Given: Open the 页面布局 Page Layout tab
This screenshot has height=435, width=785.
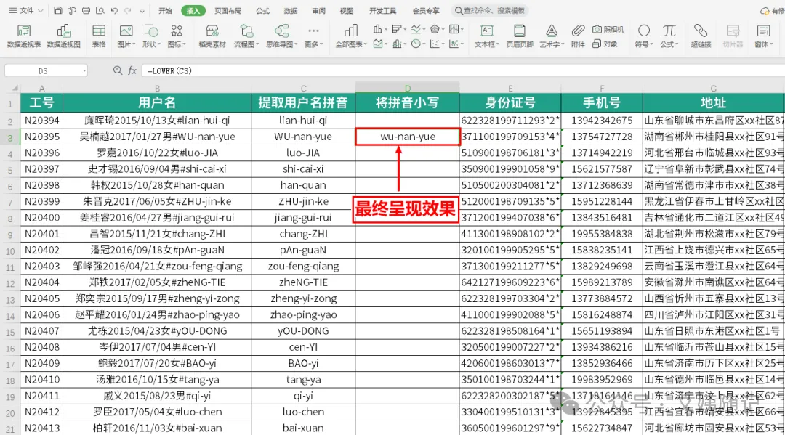Looking at the screenshot, I should point(228,10).
